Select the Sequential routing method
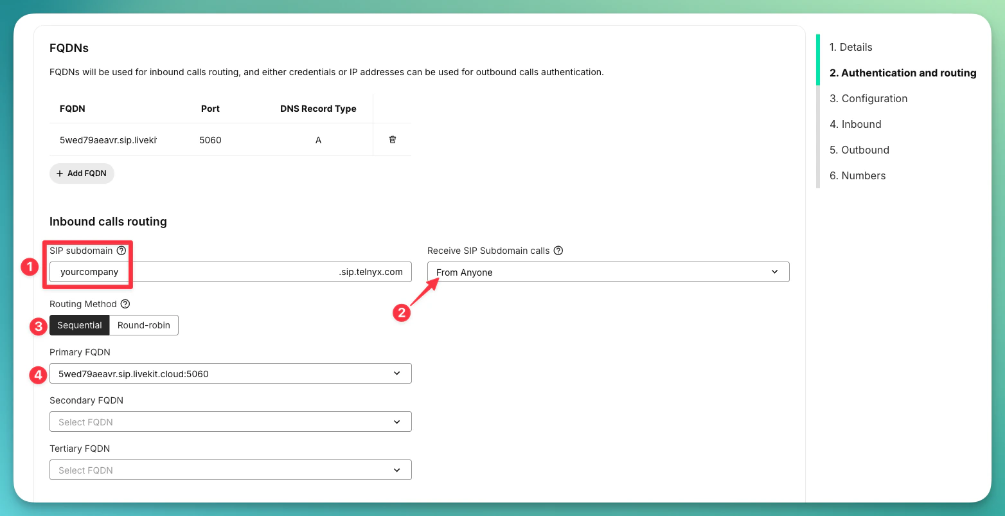 click(79, 325)
